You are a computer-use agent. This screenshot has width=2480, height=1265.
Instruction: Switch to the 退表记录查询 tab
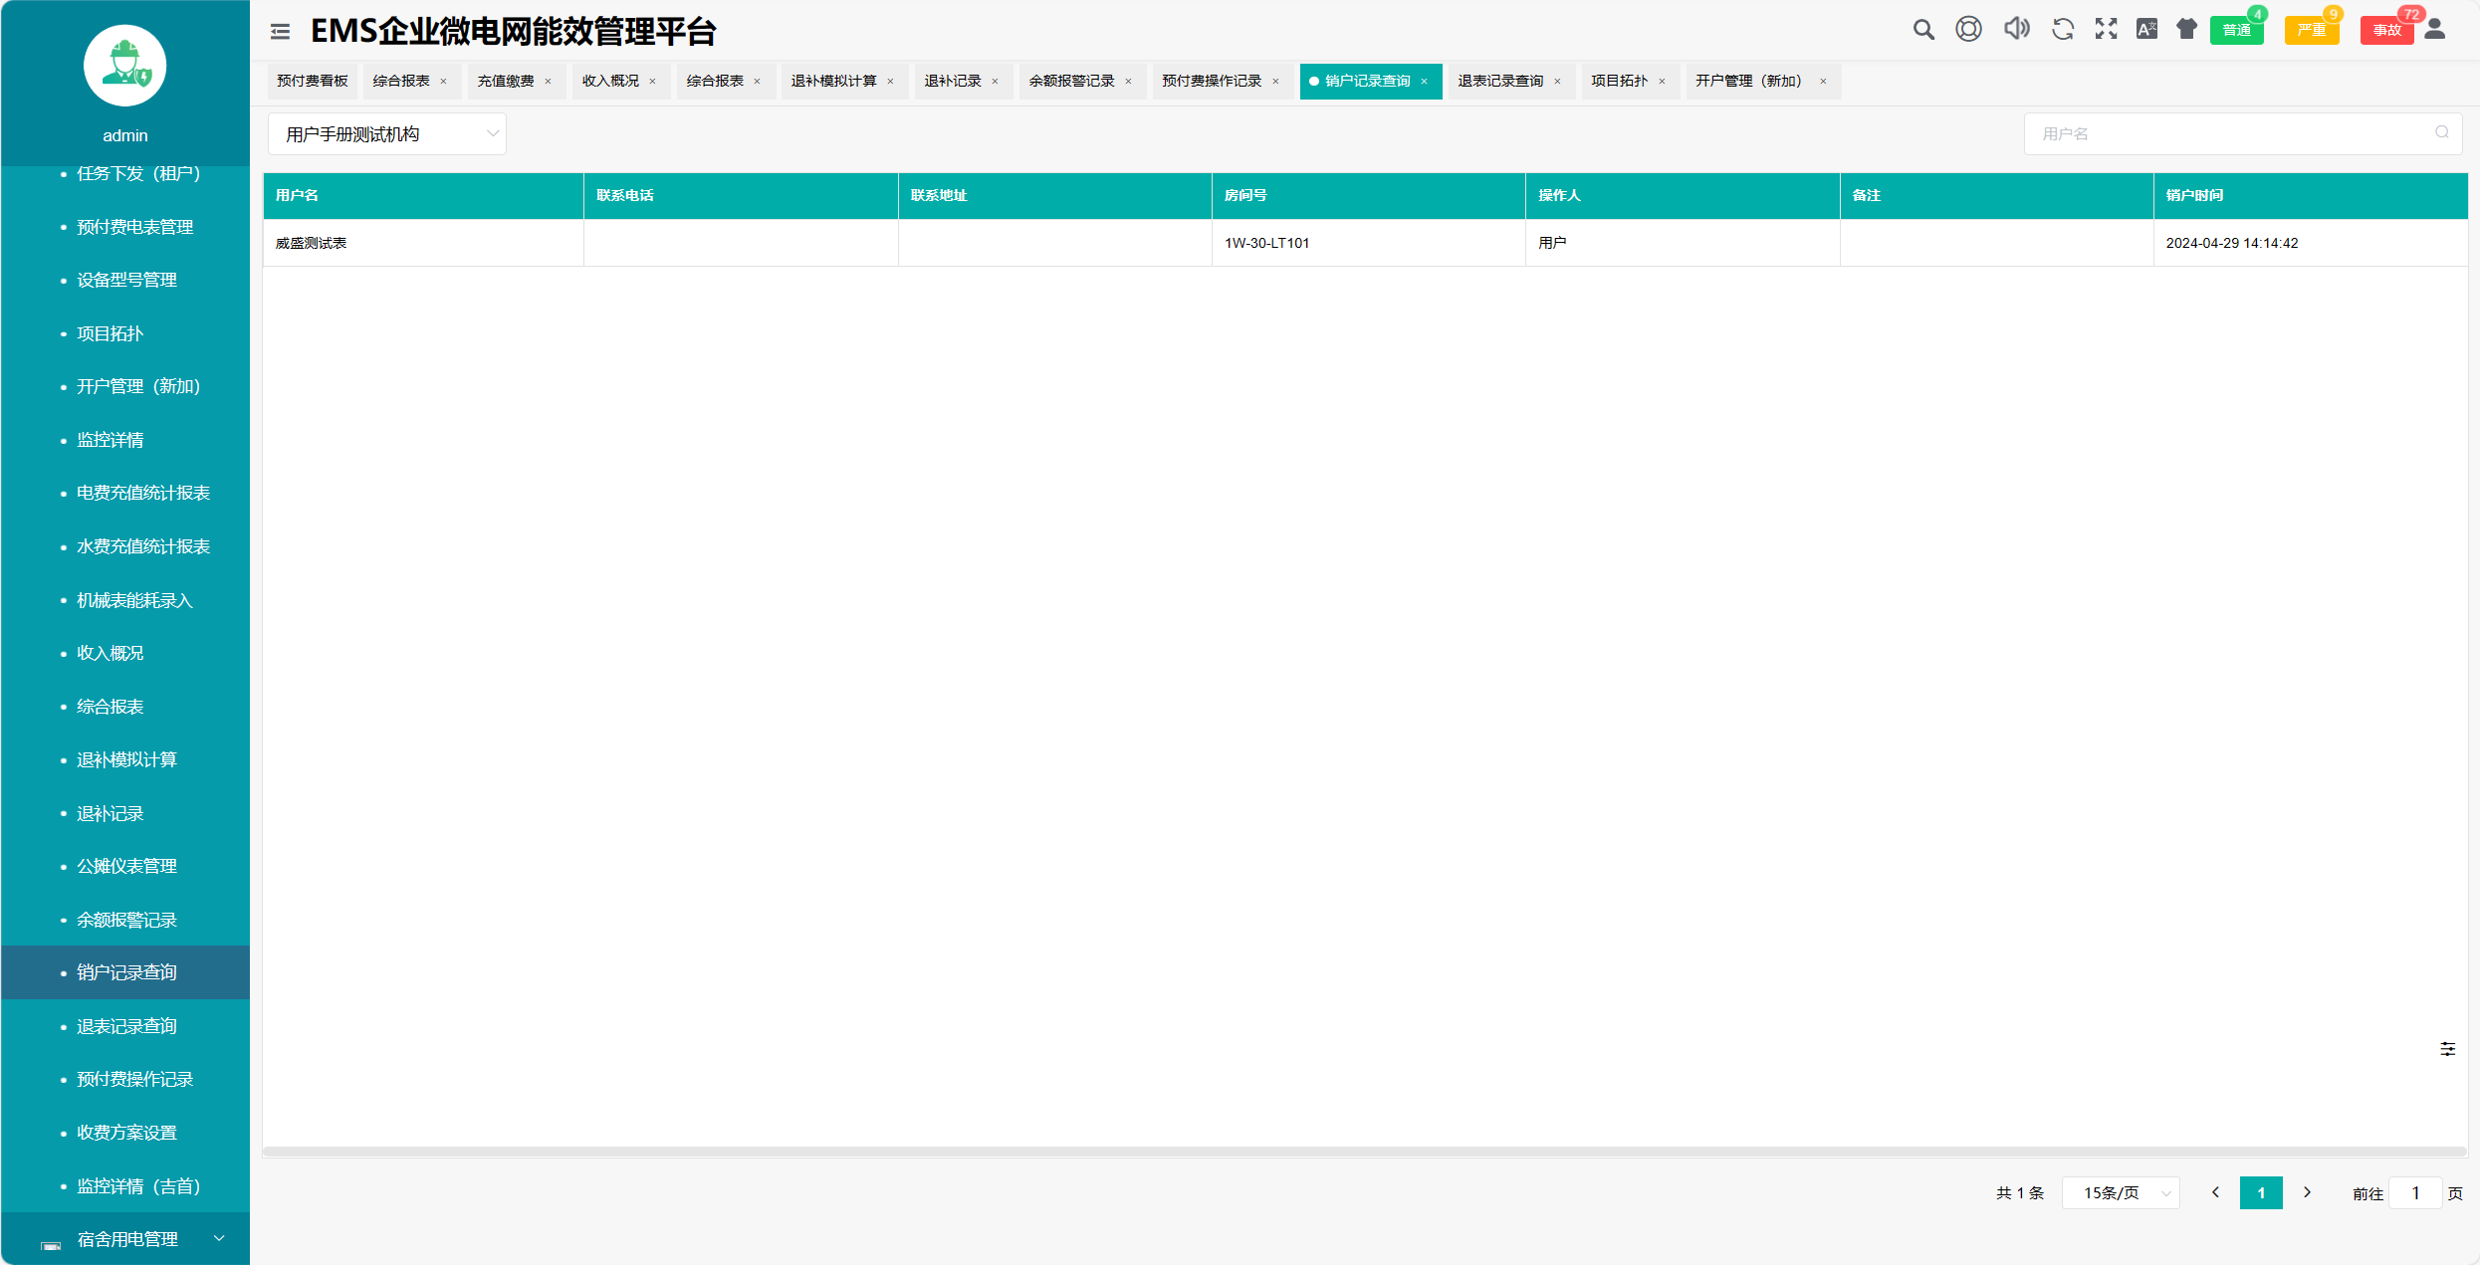point(1499,81)
